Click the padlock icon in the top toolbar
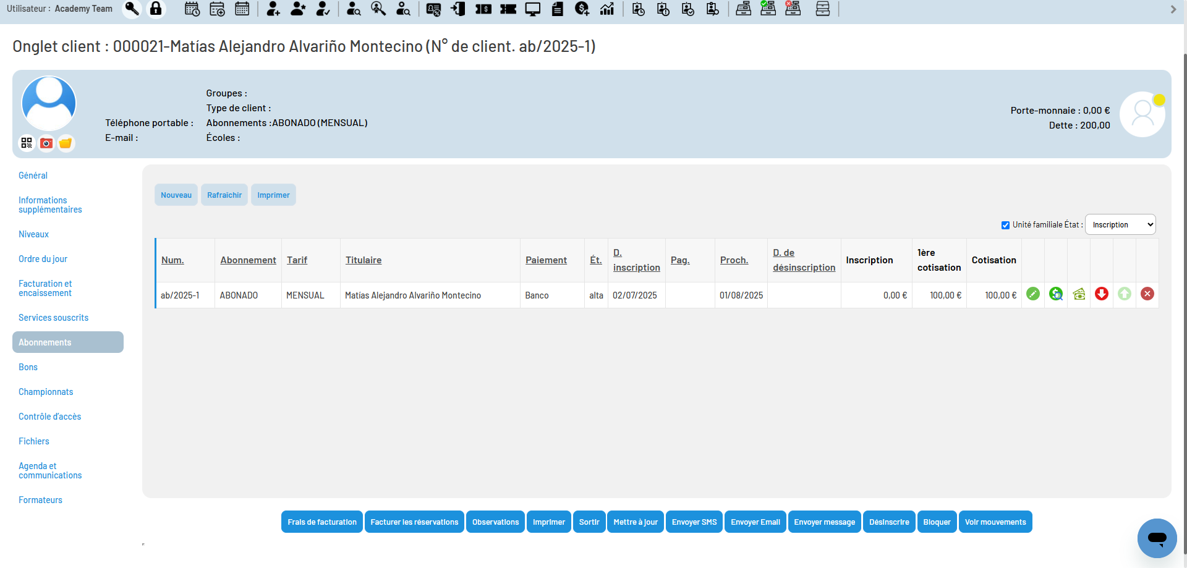 (x=156, y=9)
